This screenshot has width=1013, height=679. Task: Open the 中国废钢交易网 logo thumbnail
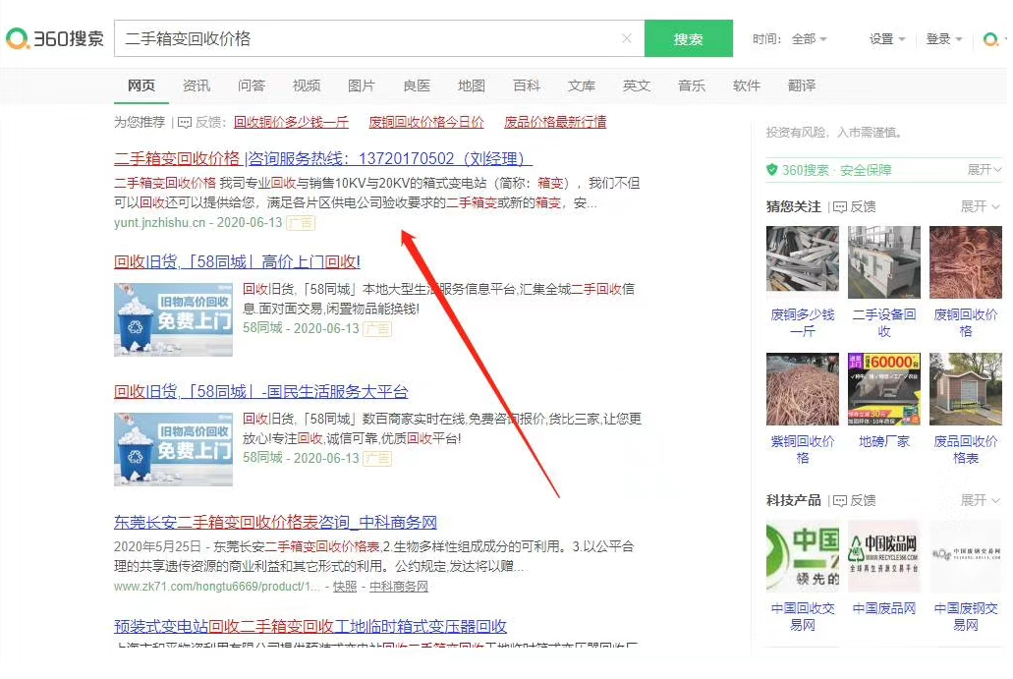[966, 557]
